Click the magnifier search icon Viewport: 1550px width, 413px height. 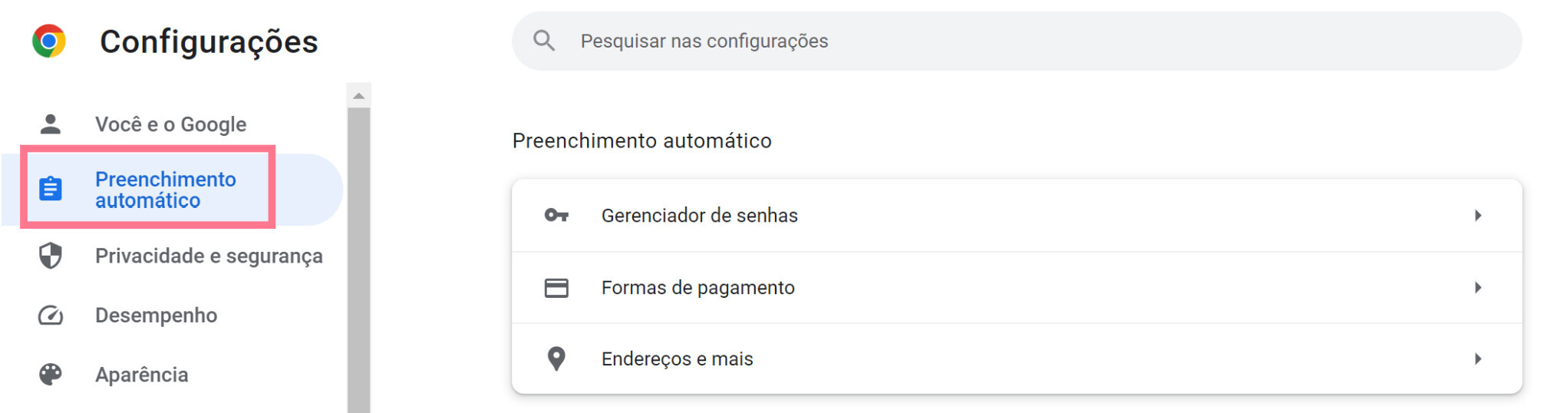click(x=544, y=41)
